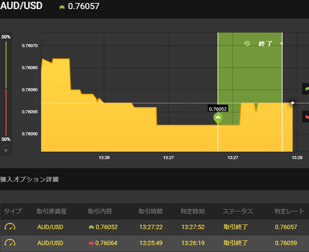Click the 購入オプション詳細 section heading

point(30,179)
